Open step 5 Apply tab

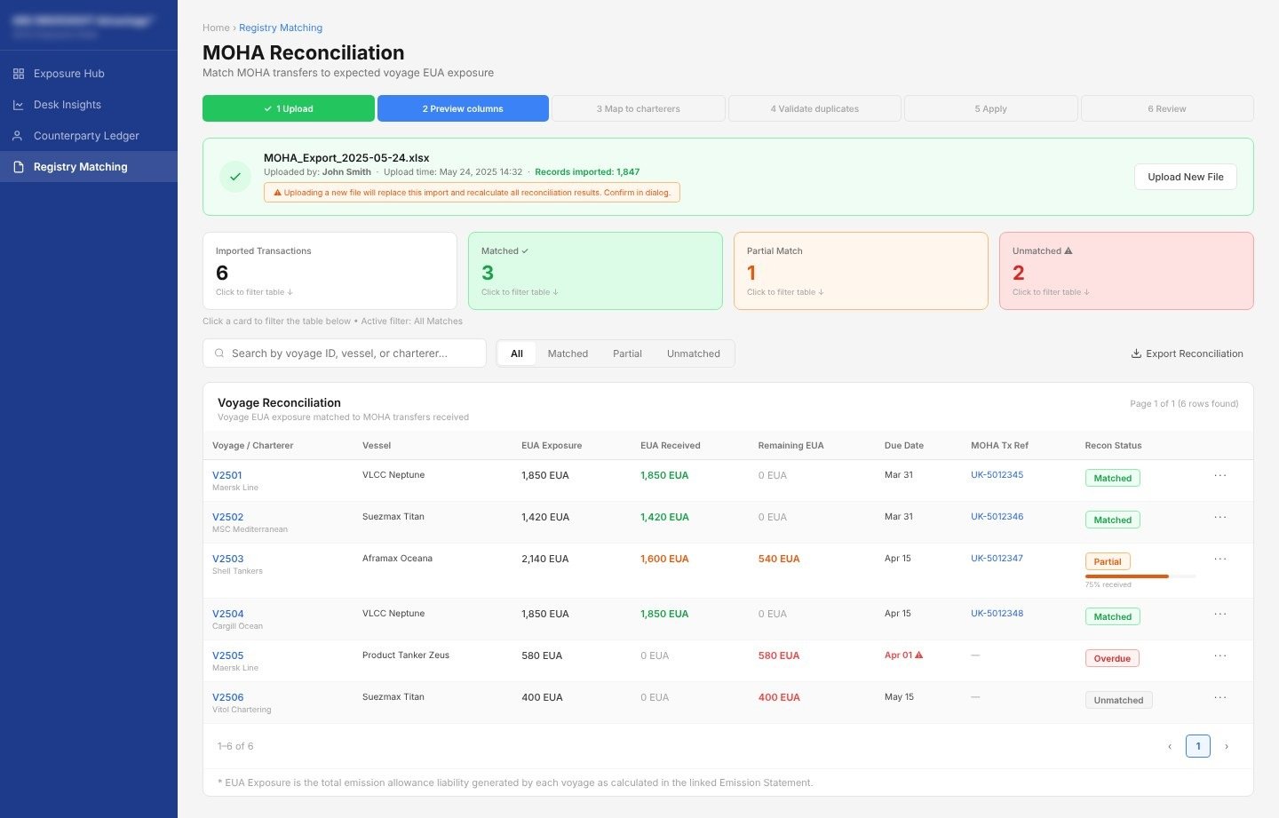coord(990,108)
